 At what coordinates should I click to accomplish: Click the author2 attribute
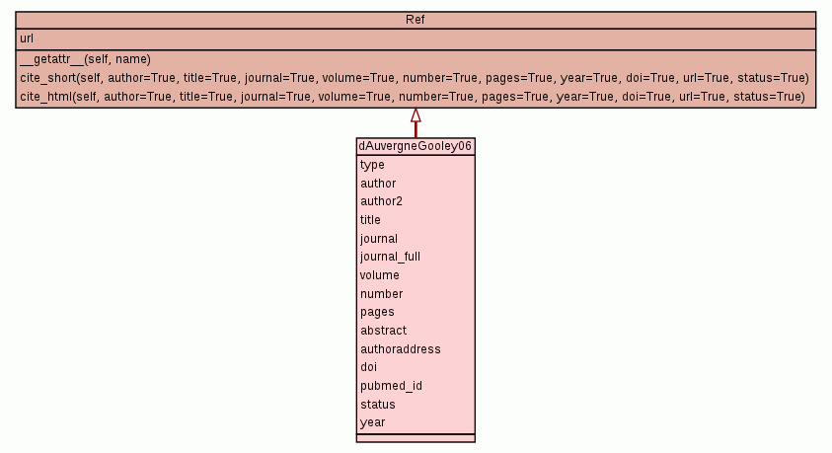tap(381, 201)
